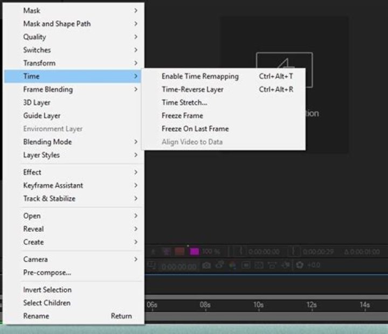The image size is (388, 334).
Task: Click the 0:00:00:00 preview time field
Action: 179,266
